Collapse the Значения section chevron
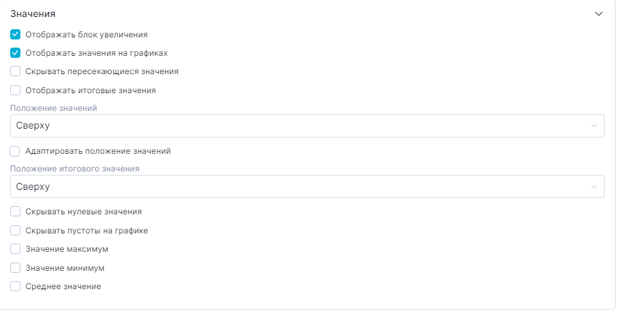 [x=599, y=14]
